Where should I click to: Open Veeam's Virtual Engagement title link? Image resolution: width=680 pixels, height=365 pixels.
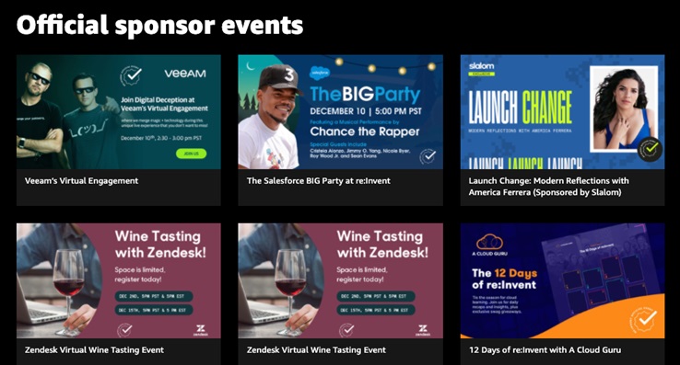tap(81, 181)
